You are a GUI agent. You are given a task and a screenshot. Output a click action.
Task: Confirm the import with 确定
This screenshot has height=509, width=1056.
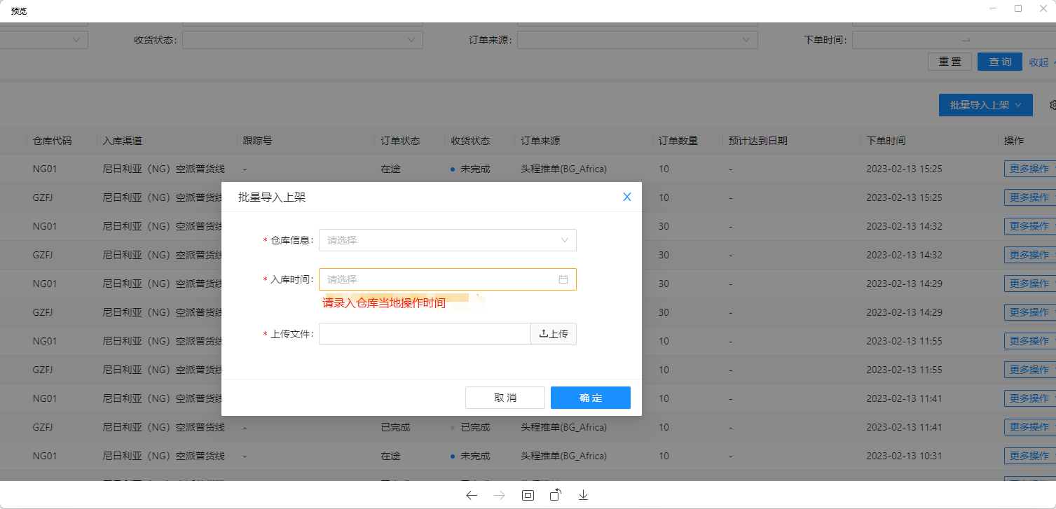[591, 398]
